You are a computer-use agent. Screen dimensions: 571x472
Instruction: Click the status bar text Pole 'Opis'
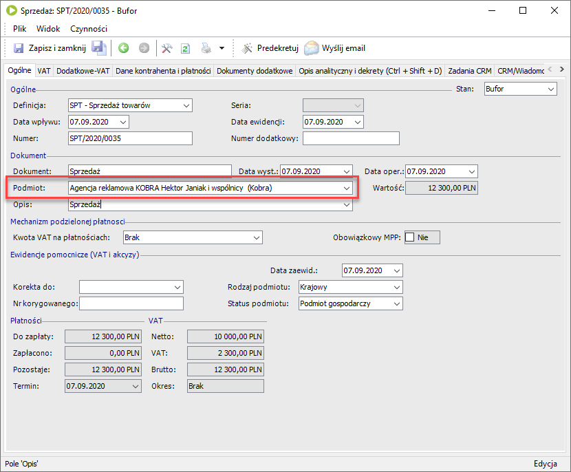(21, 464)
